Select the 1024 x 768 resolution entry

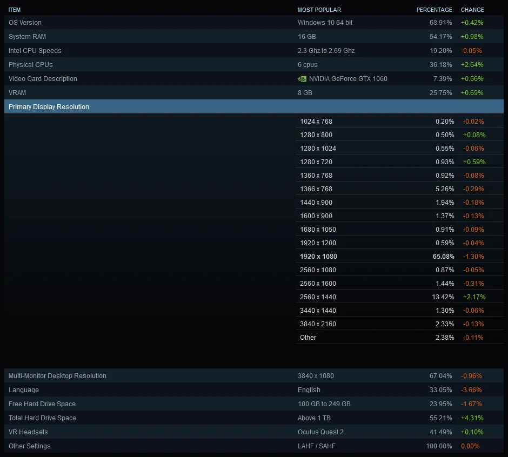coord(399,121)
